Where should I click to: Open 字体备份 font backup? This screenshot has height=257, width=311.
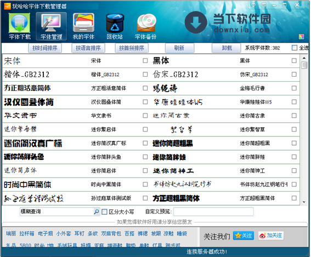pyautogui.click(x=146, y=26)
